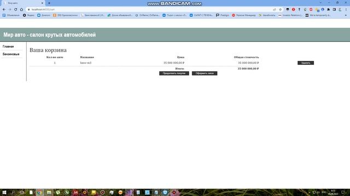350x196 pixels.
Task: Click the taskbar clock and date
Action: (333, 192)
